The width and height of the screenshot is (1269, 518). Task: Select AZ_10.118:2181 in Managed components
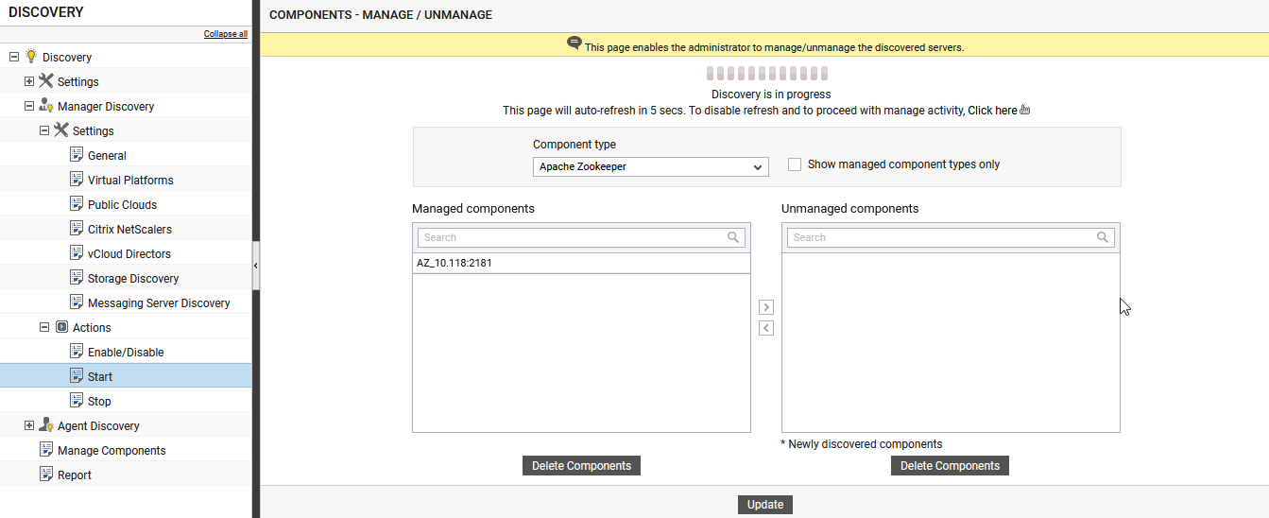[581, 264]
